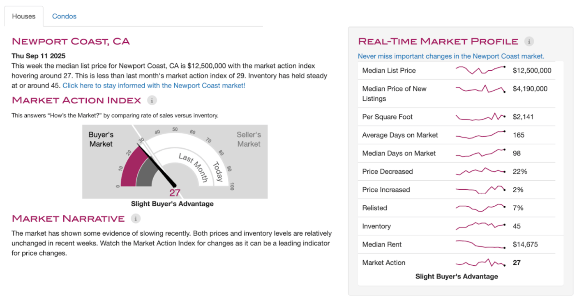Click the Price Increased sparkline
577x299 pixels.
480,190
